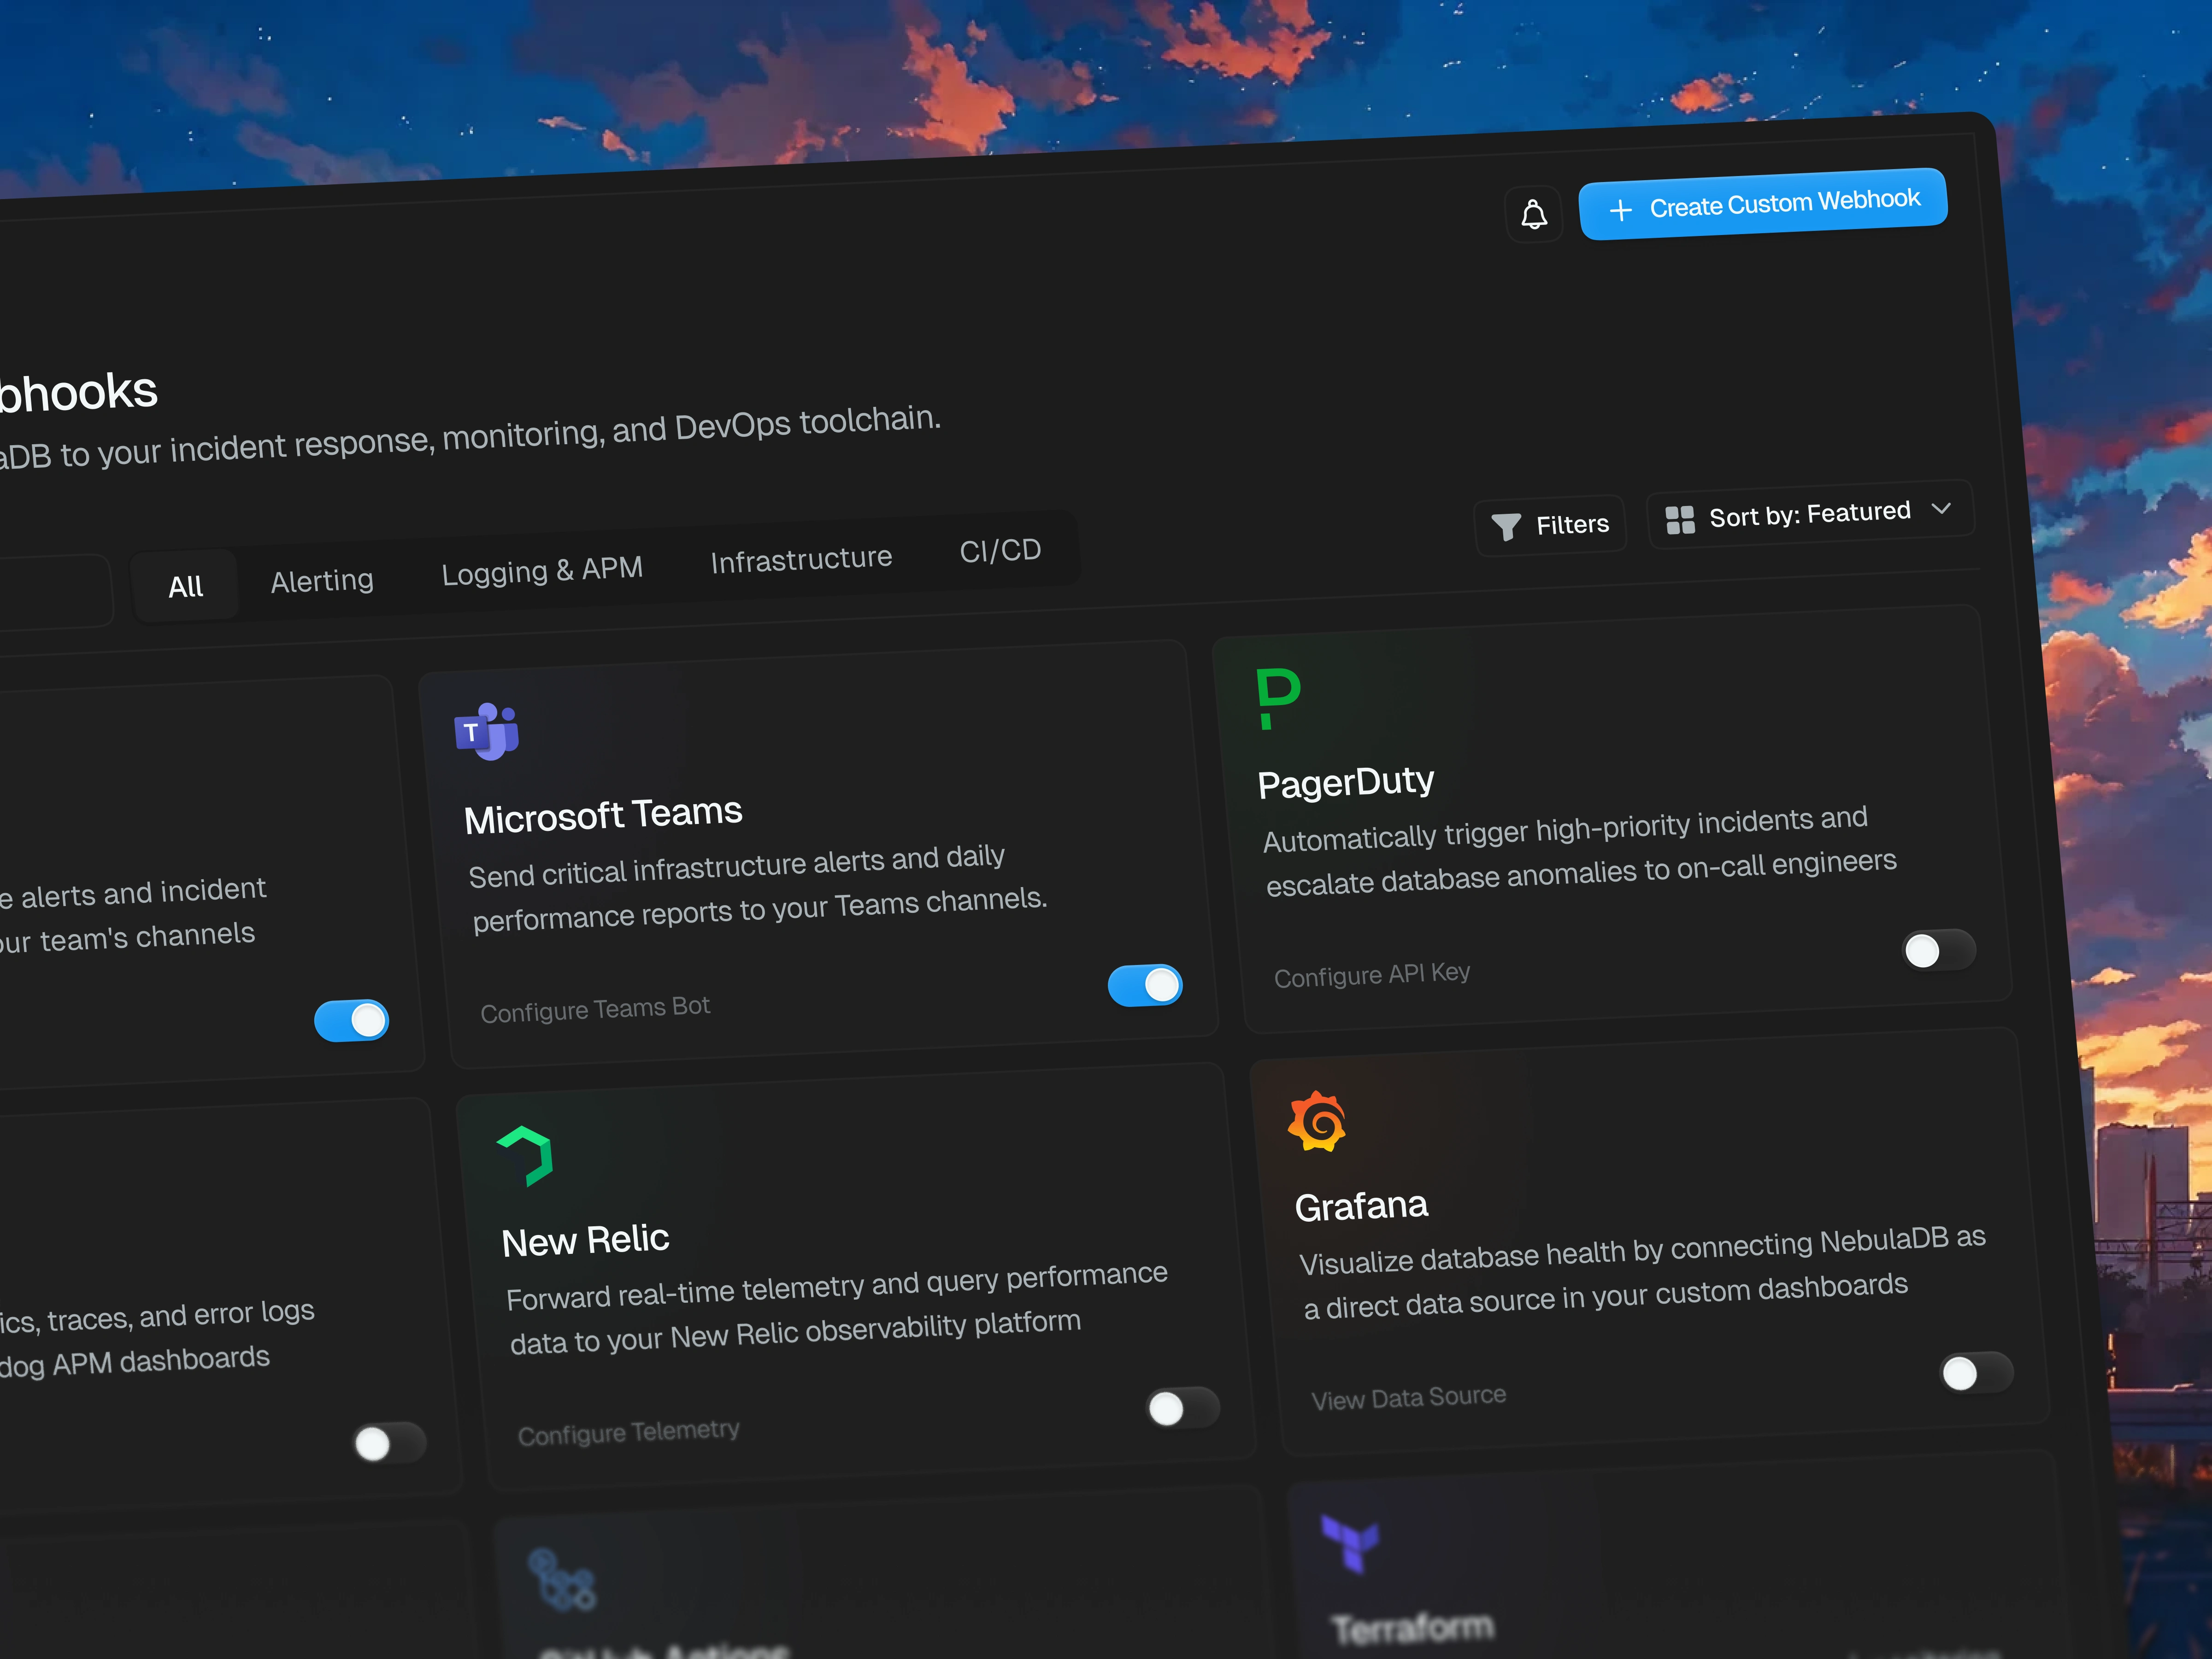2212x1659 pixels.
Task: Click the New Relic logo icon
Action: 526,1156
